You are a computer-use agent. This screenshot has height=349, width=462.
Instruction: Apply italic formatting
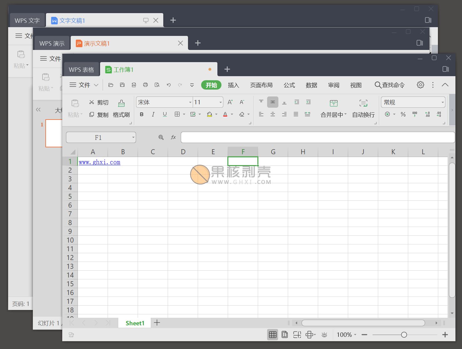pyautogui.click(x=153, y=114)
